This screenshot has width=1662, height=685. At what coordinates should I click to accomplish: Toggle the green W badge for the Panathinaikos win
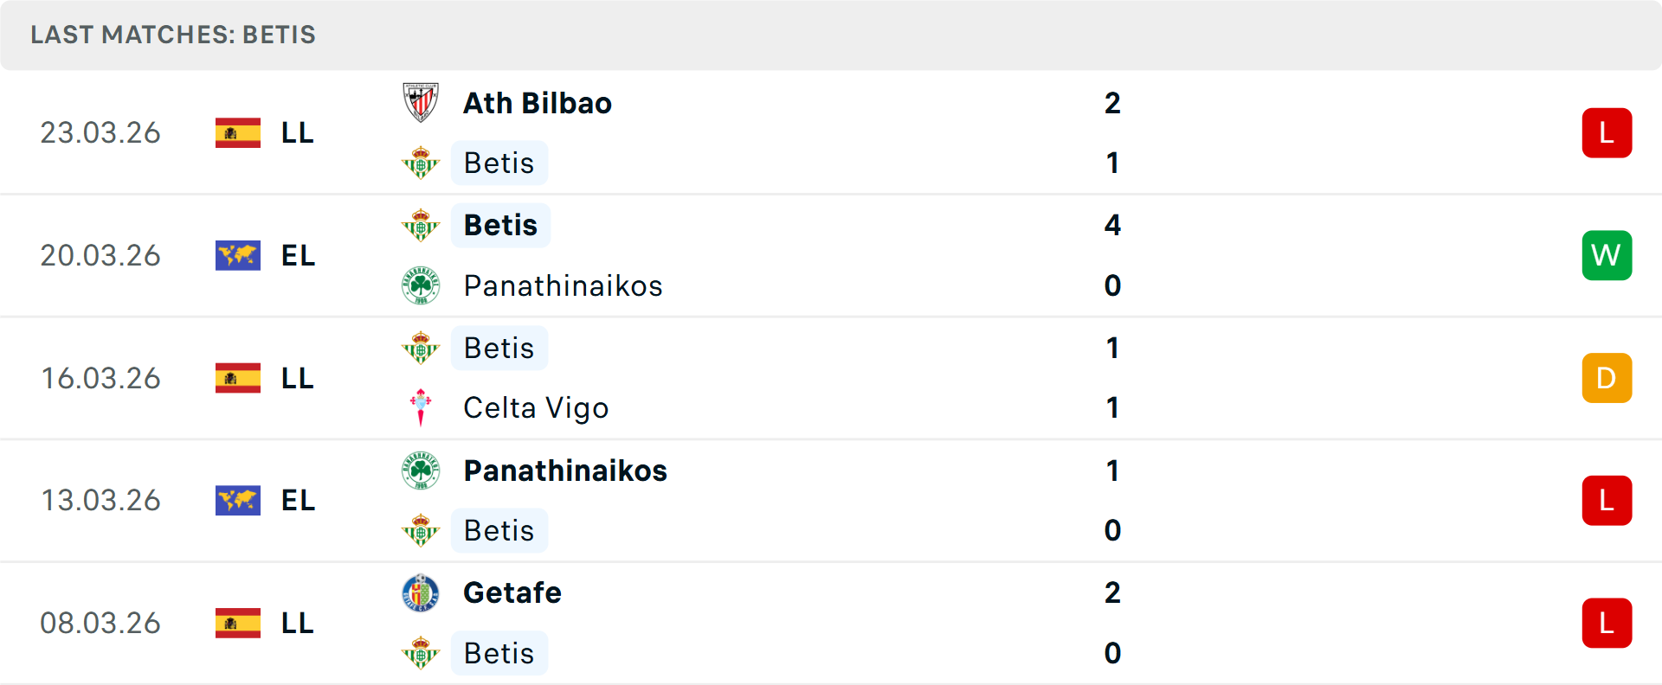coord(1607,255)
